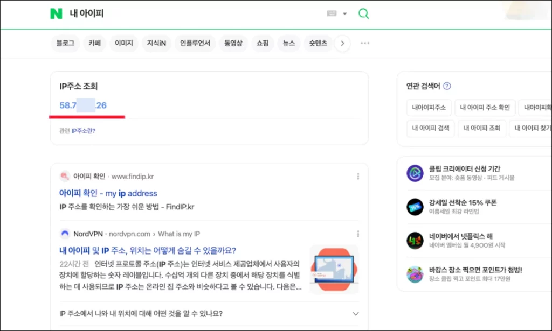Click the findip.kr site favicon

(65, 177)
